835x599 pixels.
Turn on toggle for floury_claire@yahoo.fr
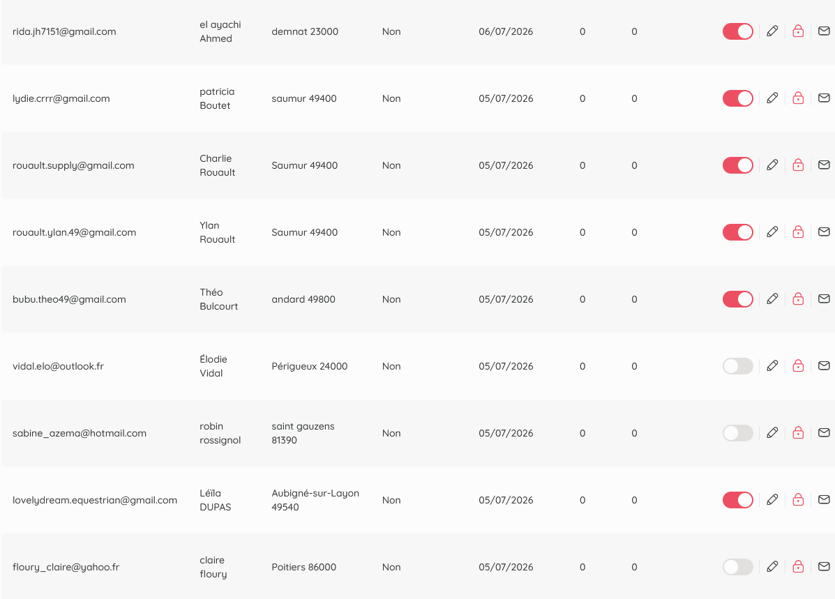click(x=737, y=567)
